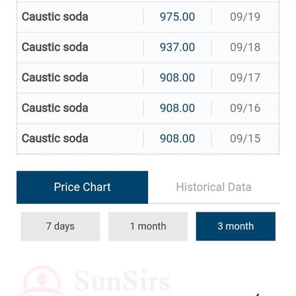Viewport: 296px width, 296px height.
Task: Open Caustic soda entry dated 09/18
Action: (55, 47)
